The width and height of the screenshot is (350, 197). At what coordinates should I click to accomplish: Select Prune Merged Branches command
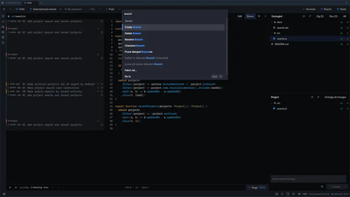pos(173,52)
